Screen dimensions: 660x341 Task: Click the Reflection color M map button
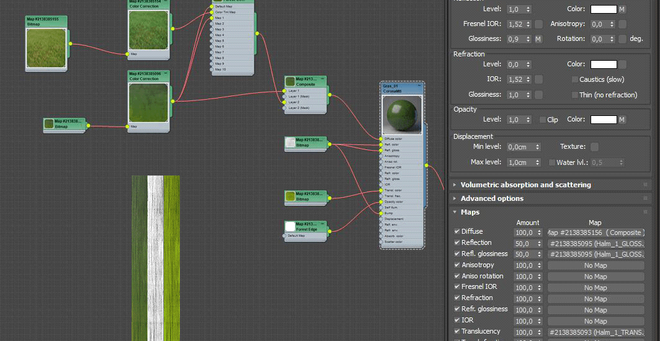coord(622,9)
